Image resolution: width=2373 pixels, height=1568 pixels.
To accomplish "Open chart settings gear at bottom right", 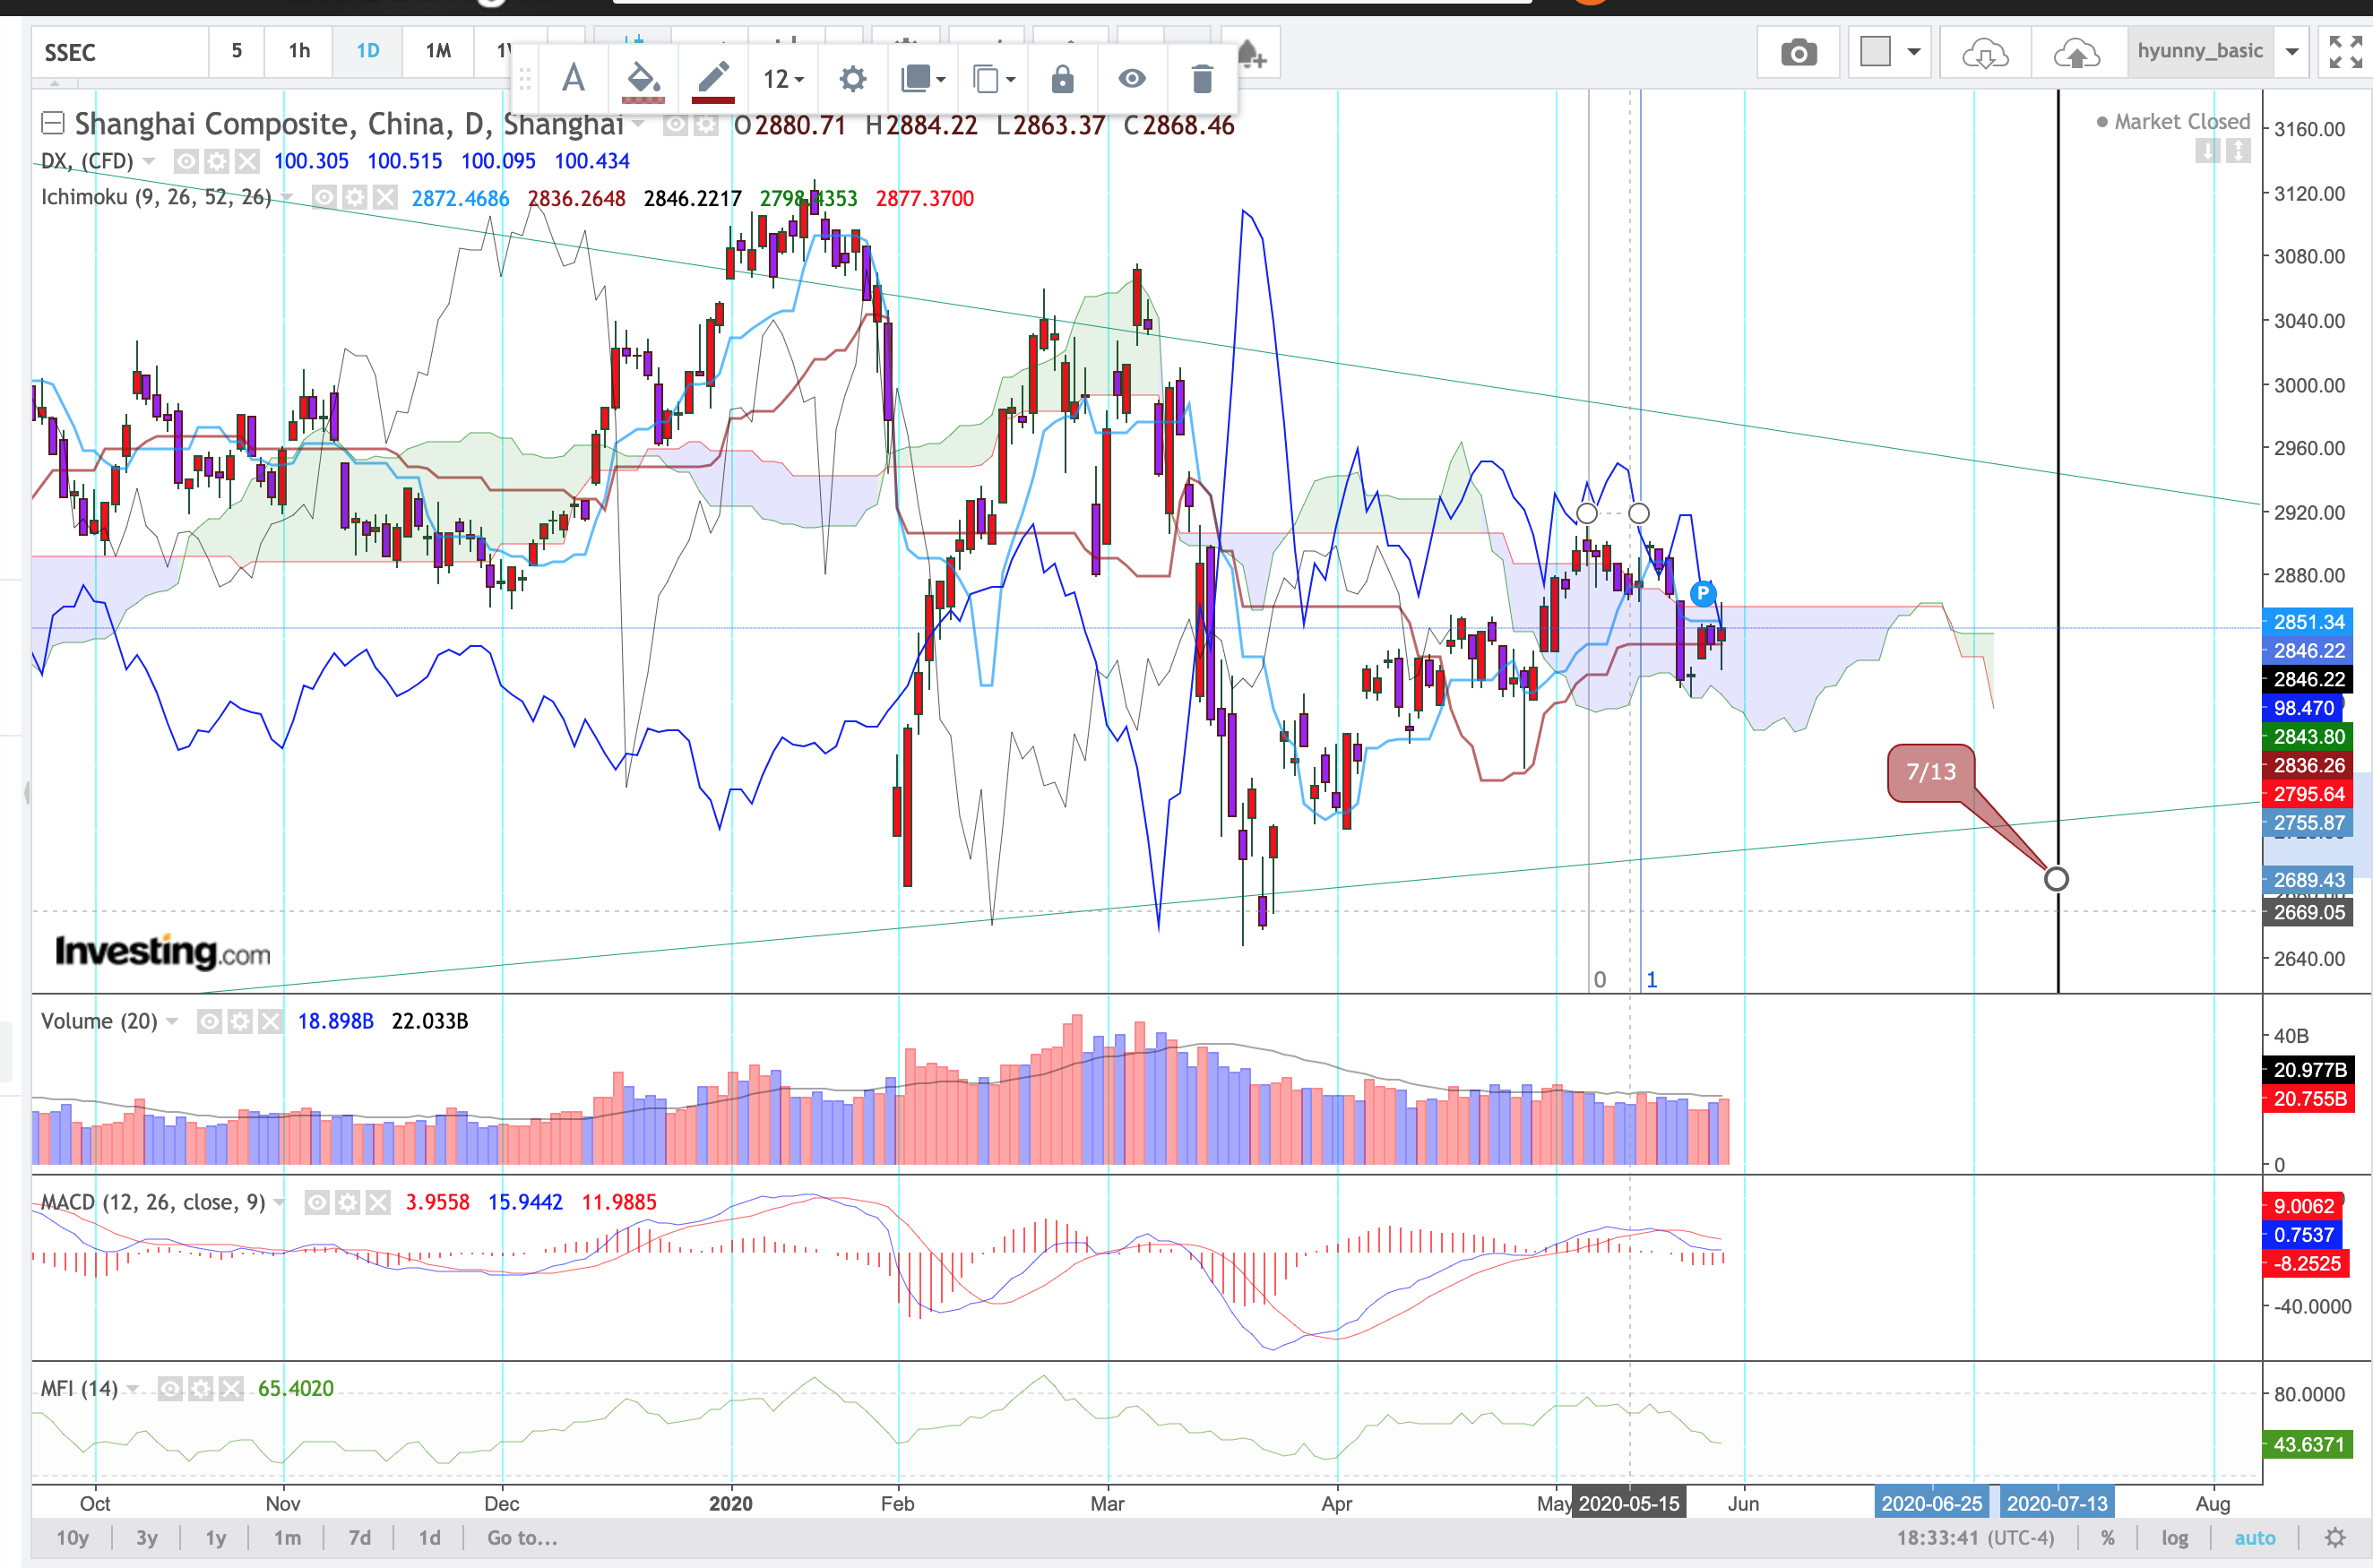I will coord(2335,1537).
